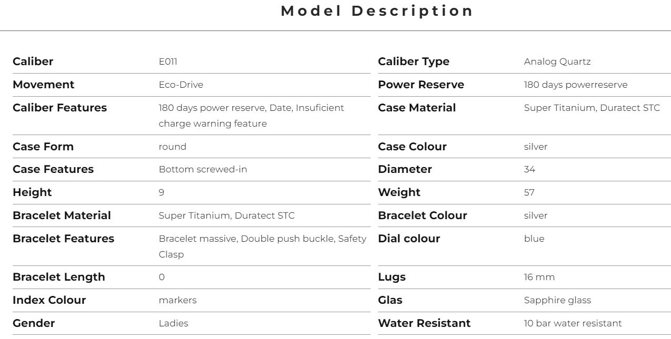Click 10 bar water resistant value
The image size is (671, 339).
click(x=573, y=323)
